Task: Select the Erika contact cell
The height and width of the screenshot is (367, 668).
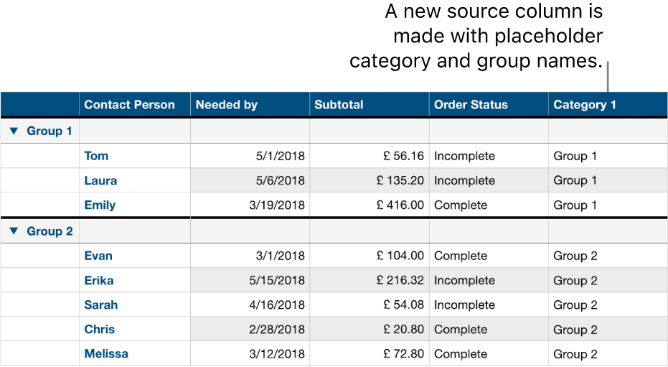Action: point(99,280)
